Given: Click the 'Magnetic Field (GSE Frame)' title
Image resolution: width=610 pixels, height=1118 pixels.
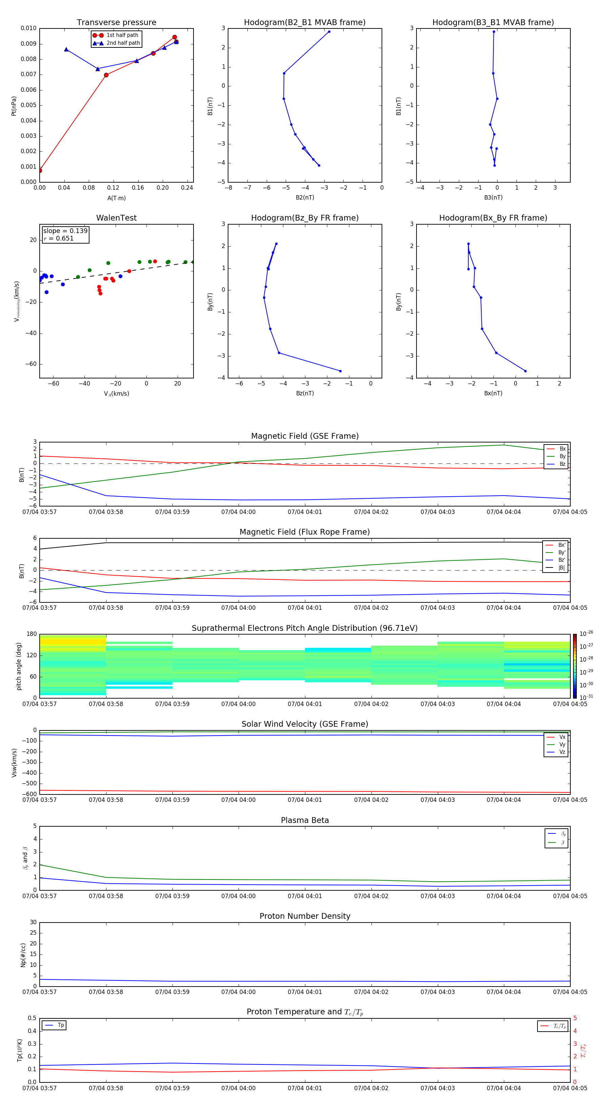Looking at the screenshot, I should pyautogui.click(x=305, y=436).
